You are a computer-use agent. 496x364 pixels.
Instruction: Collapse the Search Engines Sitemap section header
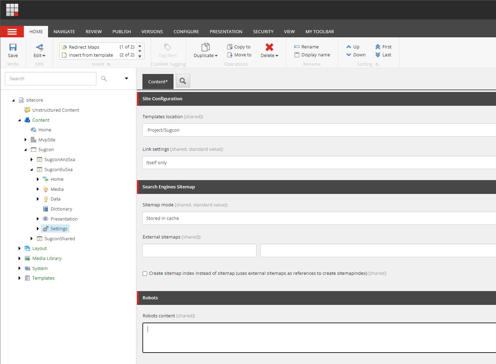317,187
